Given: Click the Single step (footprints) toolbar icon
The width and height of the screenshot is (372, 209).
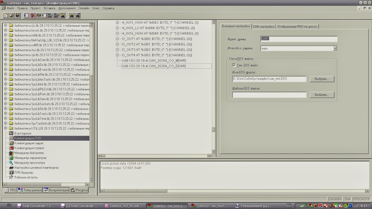Looking at the screenshot, I should coord(38,16).
